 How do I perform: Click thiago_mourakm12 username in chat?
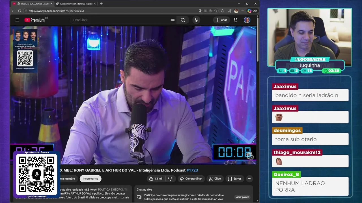coord(297,152)
